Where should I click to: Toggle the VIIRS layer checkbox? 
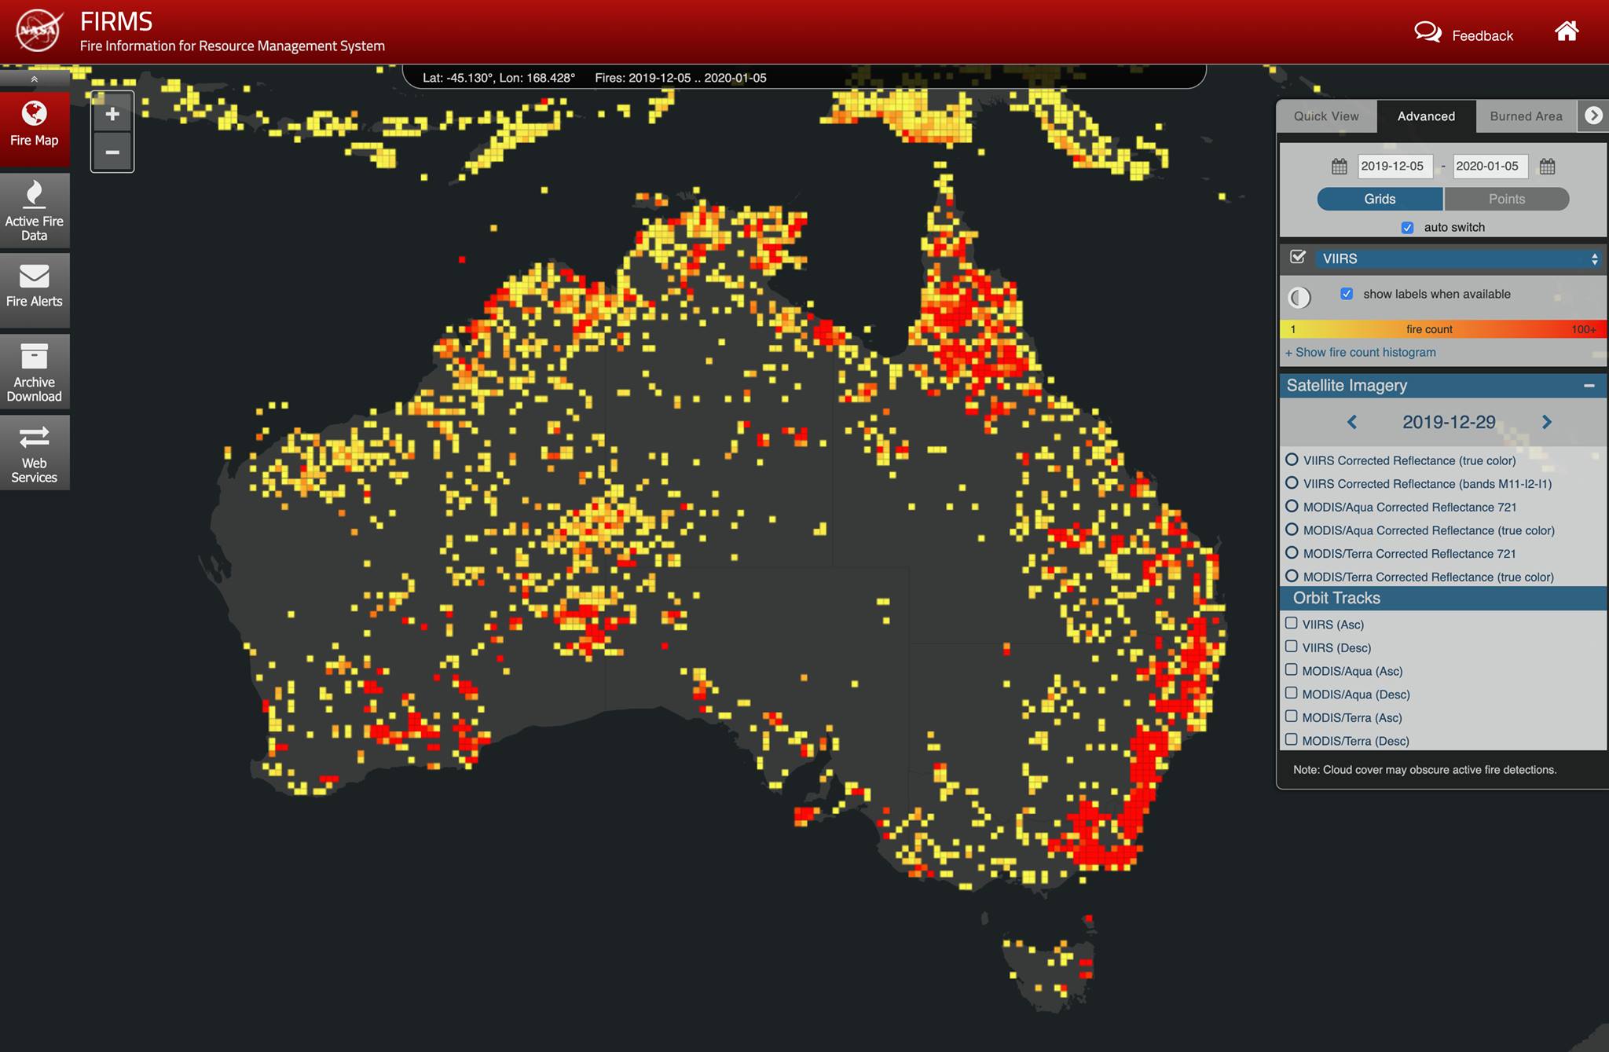(1298, 258)
